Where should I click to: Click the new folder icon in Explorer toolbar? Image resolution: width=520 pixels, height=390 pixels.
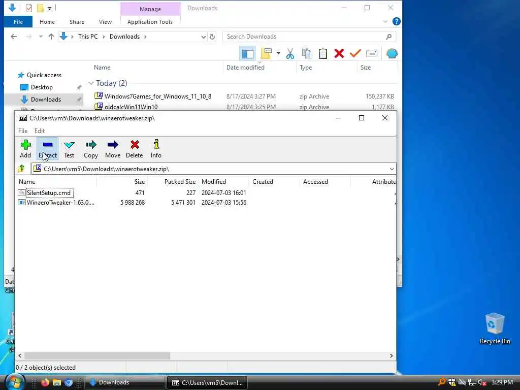pyautogui.click(x=266, y=53)
